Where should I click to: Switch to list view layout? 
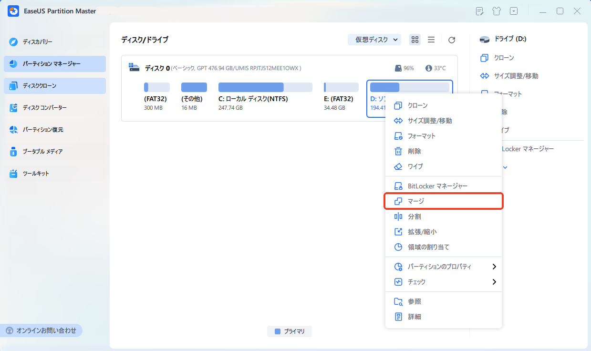431,40
